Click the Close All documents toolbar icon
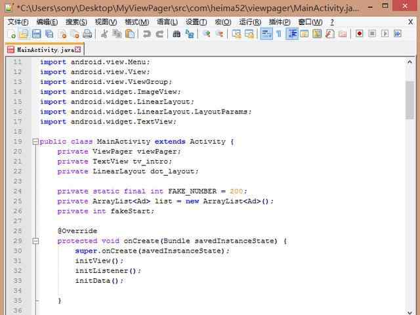This screenshot has width=420, height=315. tap(75, 33)
